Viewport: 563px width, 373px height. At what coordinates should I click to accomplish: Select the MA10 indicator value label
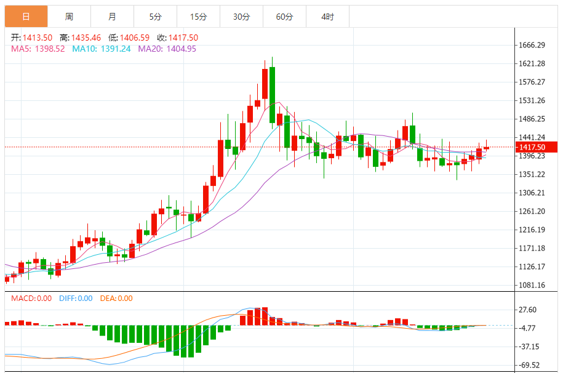pyautogui.click(x=102, y=49)
